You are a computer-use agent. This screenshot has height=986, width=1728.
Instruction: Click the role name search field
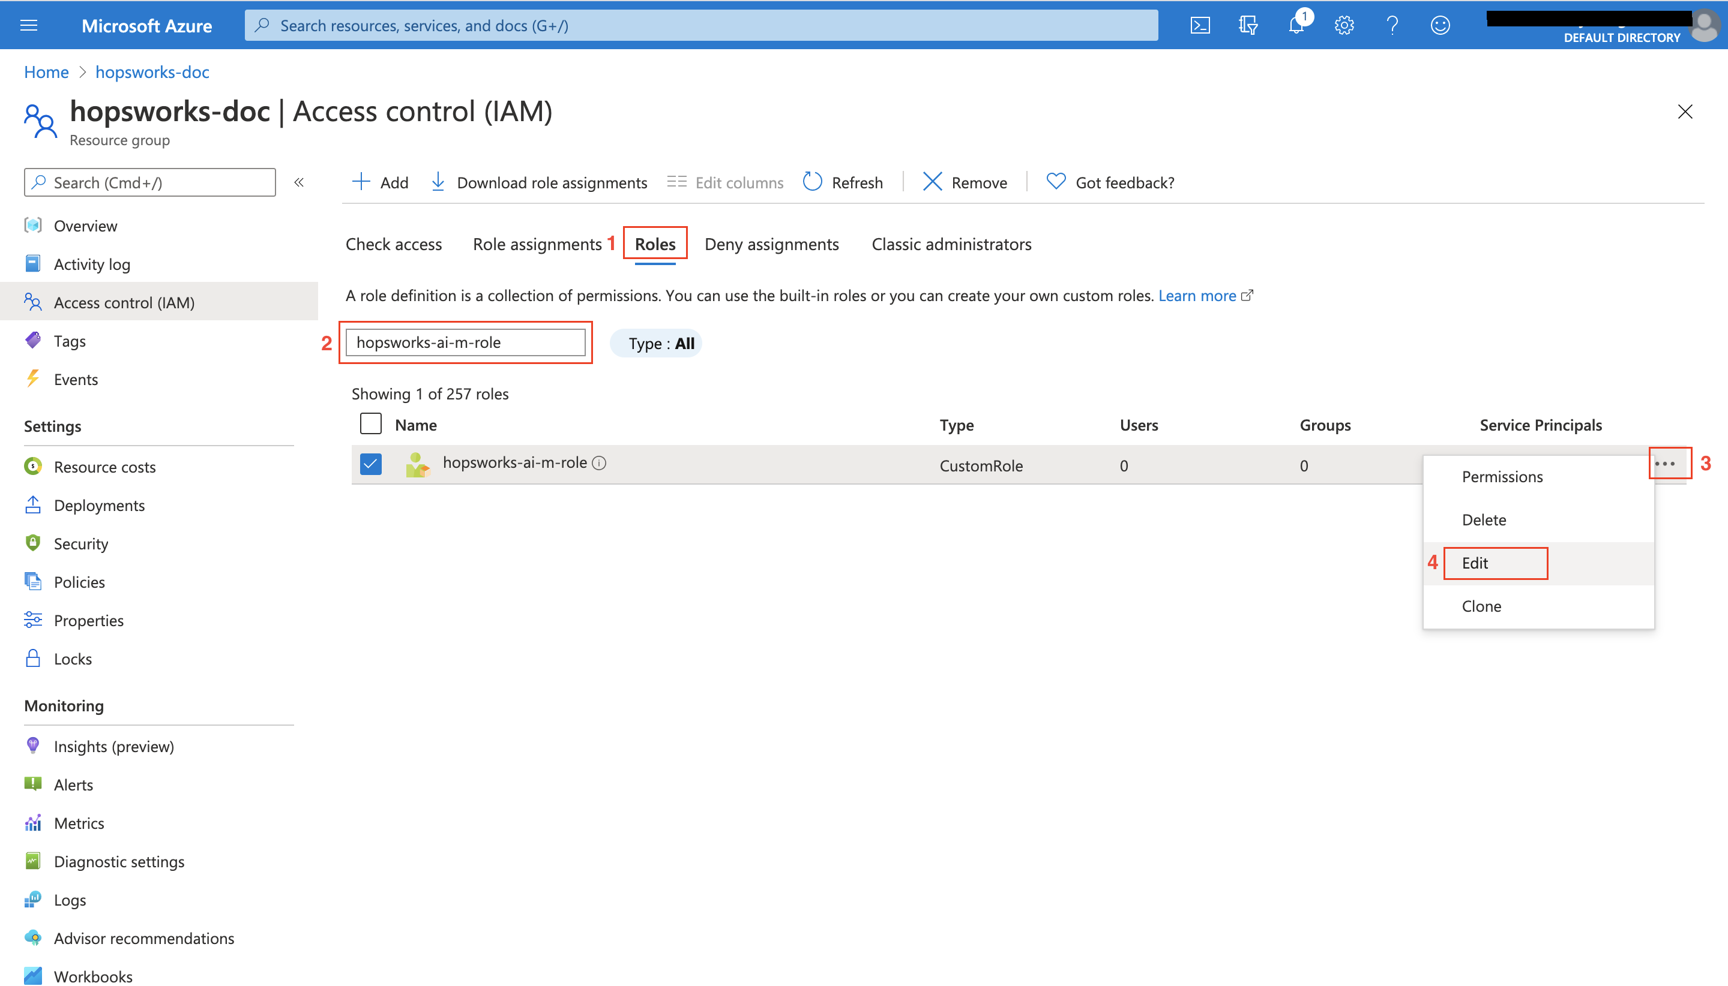[x=465, y=342]
